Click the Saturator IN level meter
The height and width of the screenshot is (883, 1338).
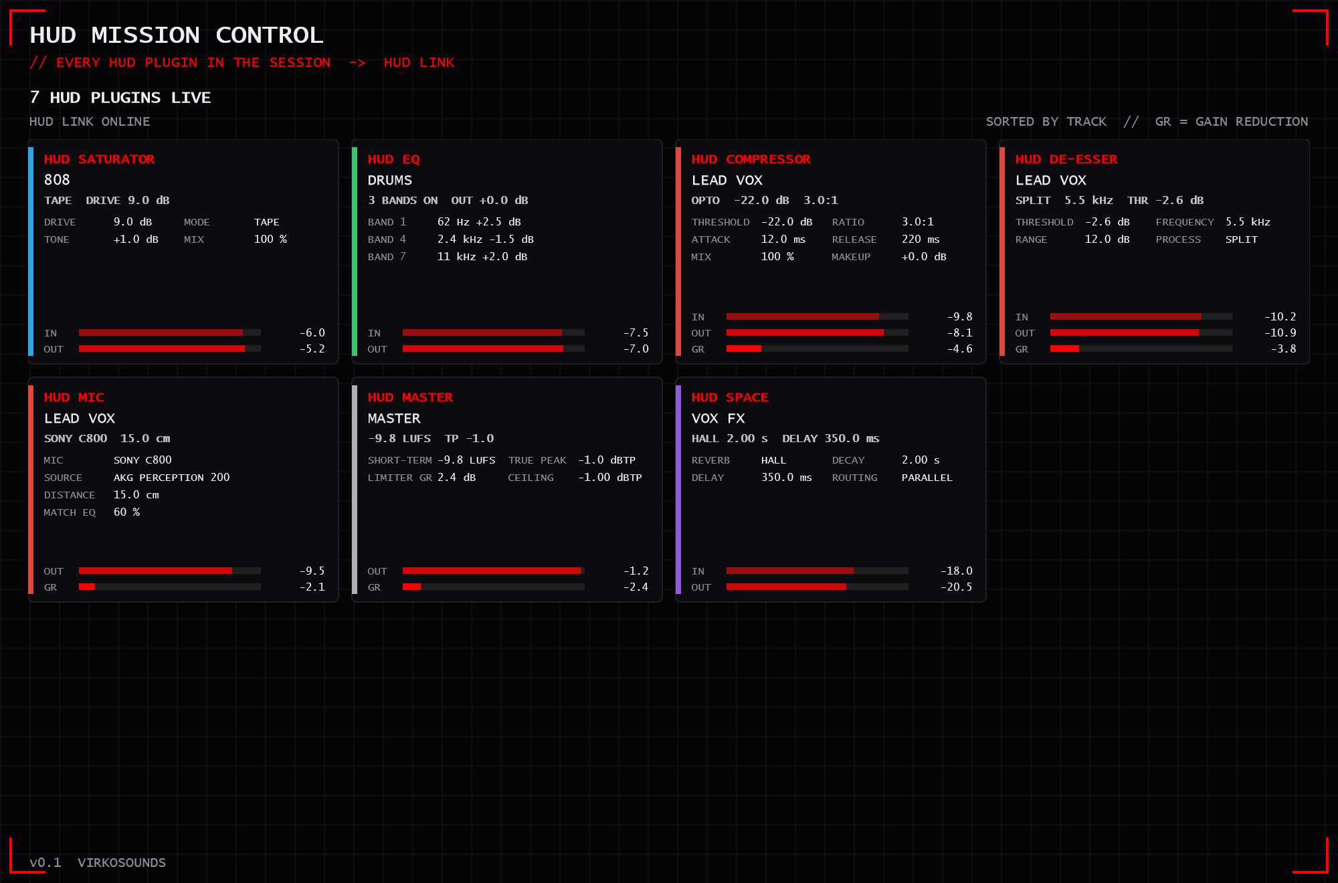[170, 332]
